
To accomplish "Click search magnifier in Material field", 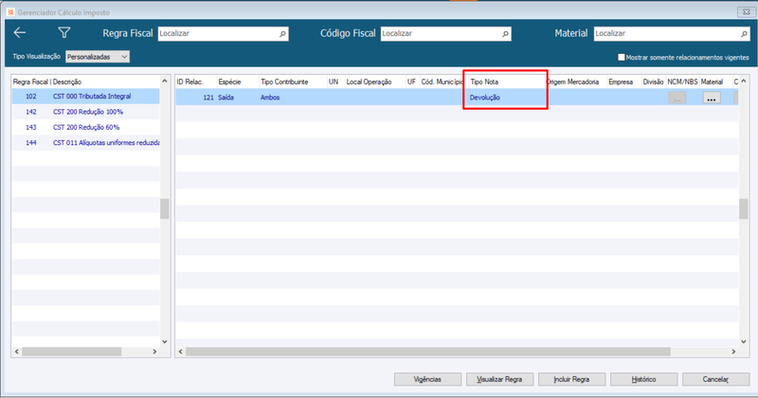I will [744, 34].
